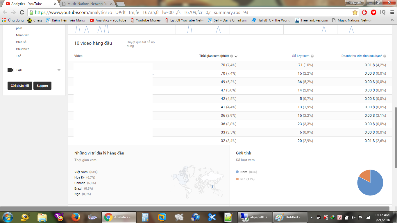This screenshot has width=397, height=223.
Task: Sort by watch time using the down arrow
Action: [236, 56]
